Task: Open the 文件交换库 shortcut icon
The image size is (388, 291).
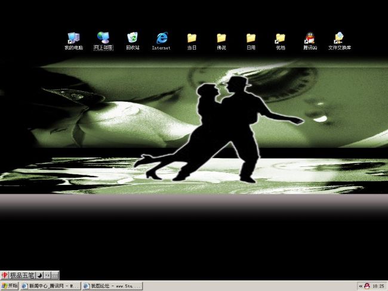Action: coord(339,39)
